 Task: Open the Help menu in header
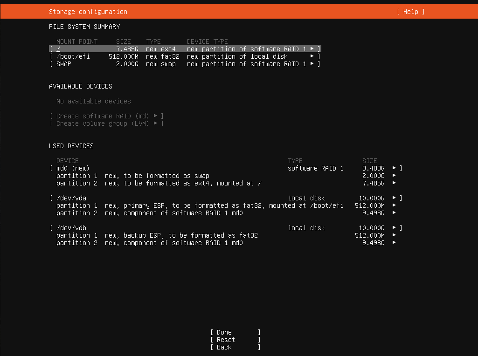(x=410, y=12)
